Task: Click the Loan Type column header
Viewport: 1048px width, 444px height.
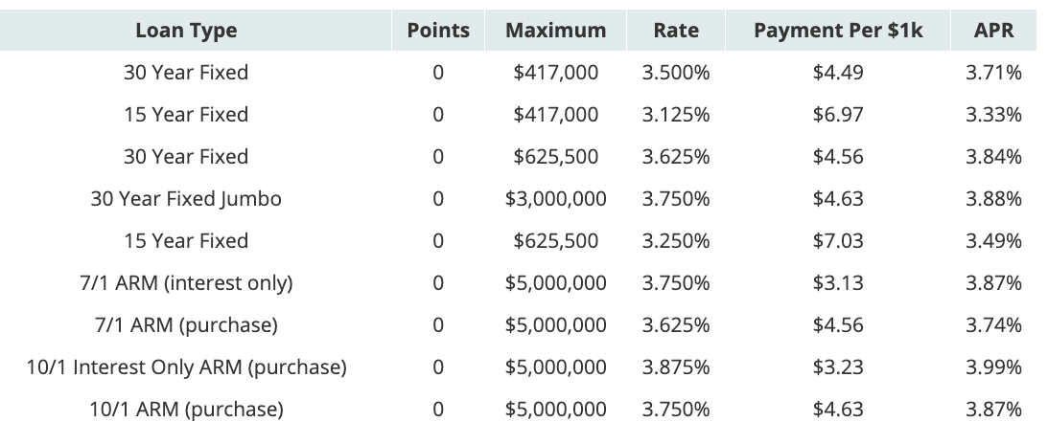Action: coord(186,31)
